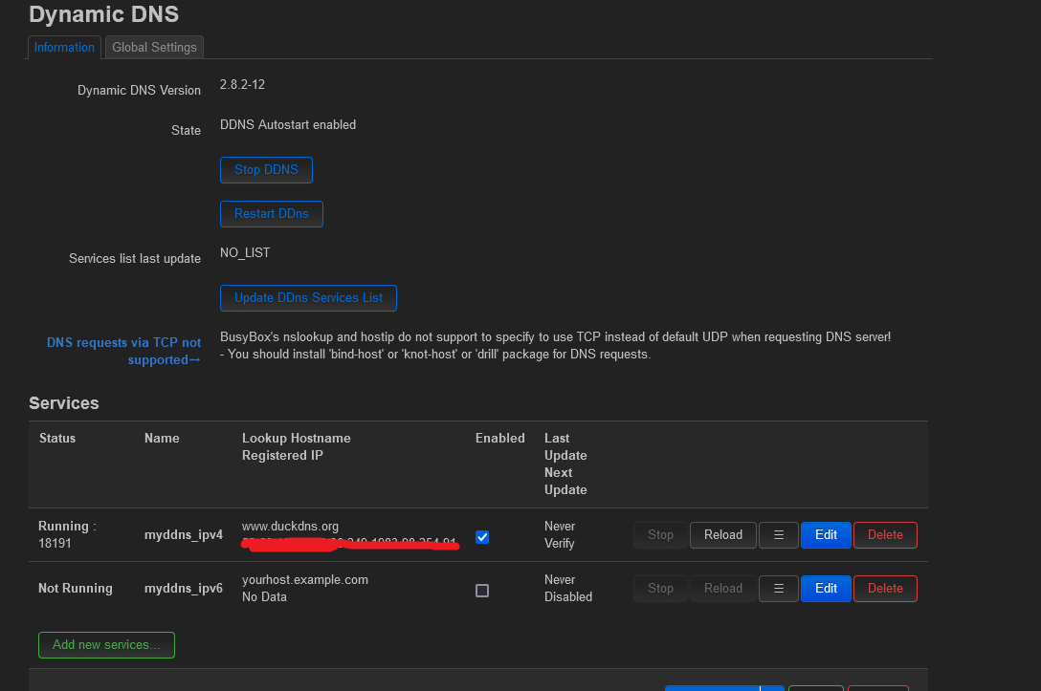Click the Enabled column header
Screen dimensions: 1041x691
[x=499, y=438]
